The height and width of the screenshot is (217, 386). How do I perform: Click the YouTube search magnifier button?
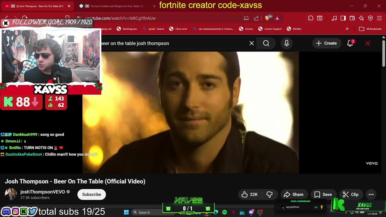tap(266, 43)
